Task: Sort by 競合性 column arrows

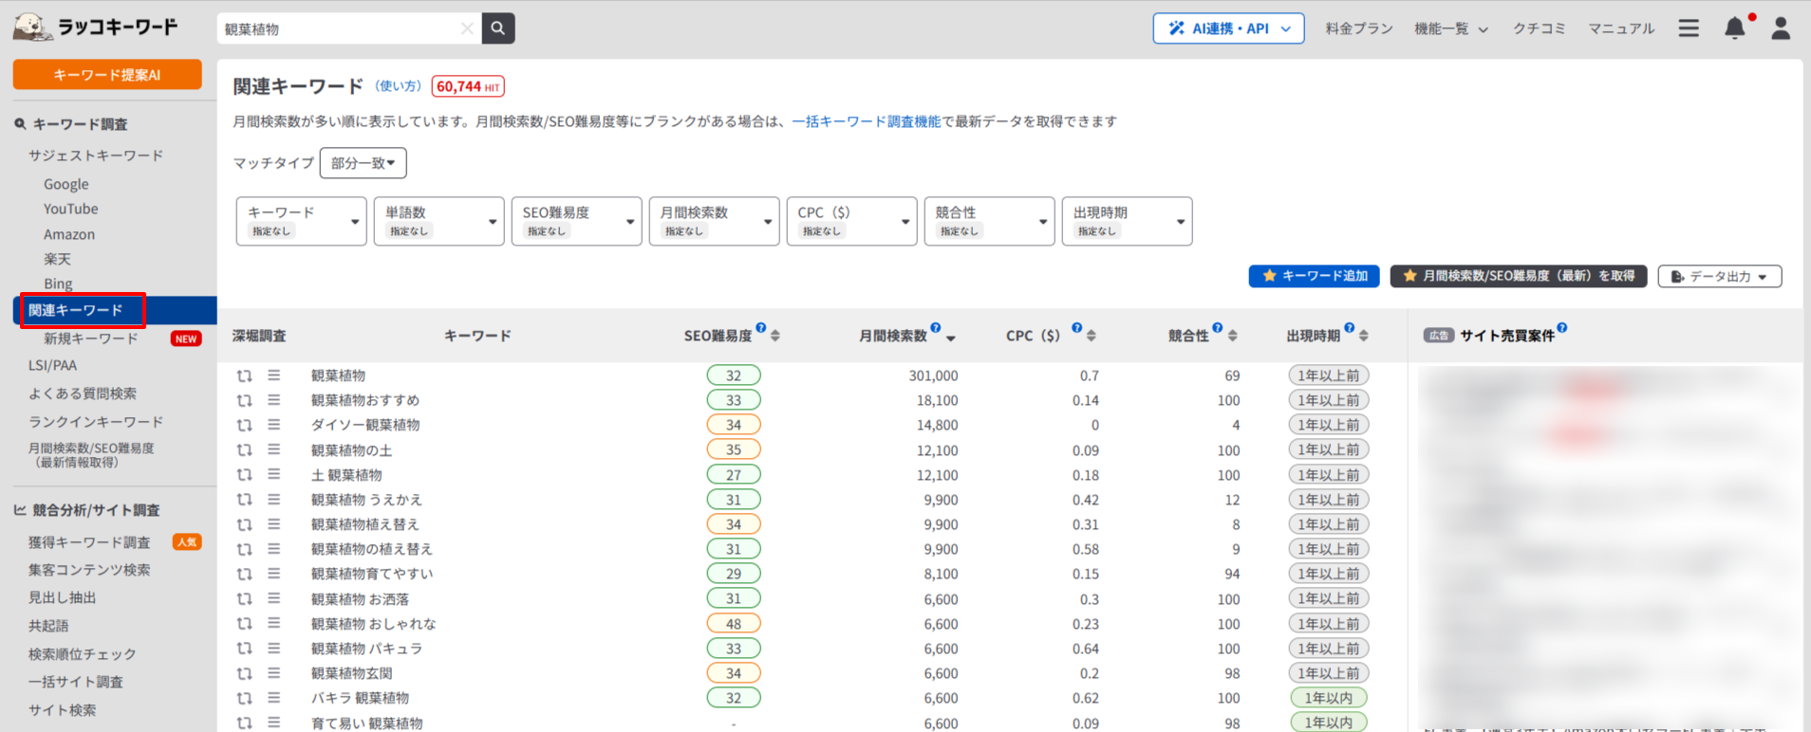Action: pos(1233,336)
